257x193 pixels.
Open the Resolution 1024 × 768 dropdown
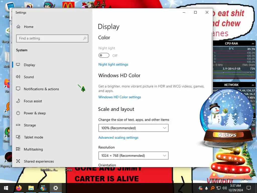click(x=134, y=156)
